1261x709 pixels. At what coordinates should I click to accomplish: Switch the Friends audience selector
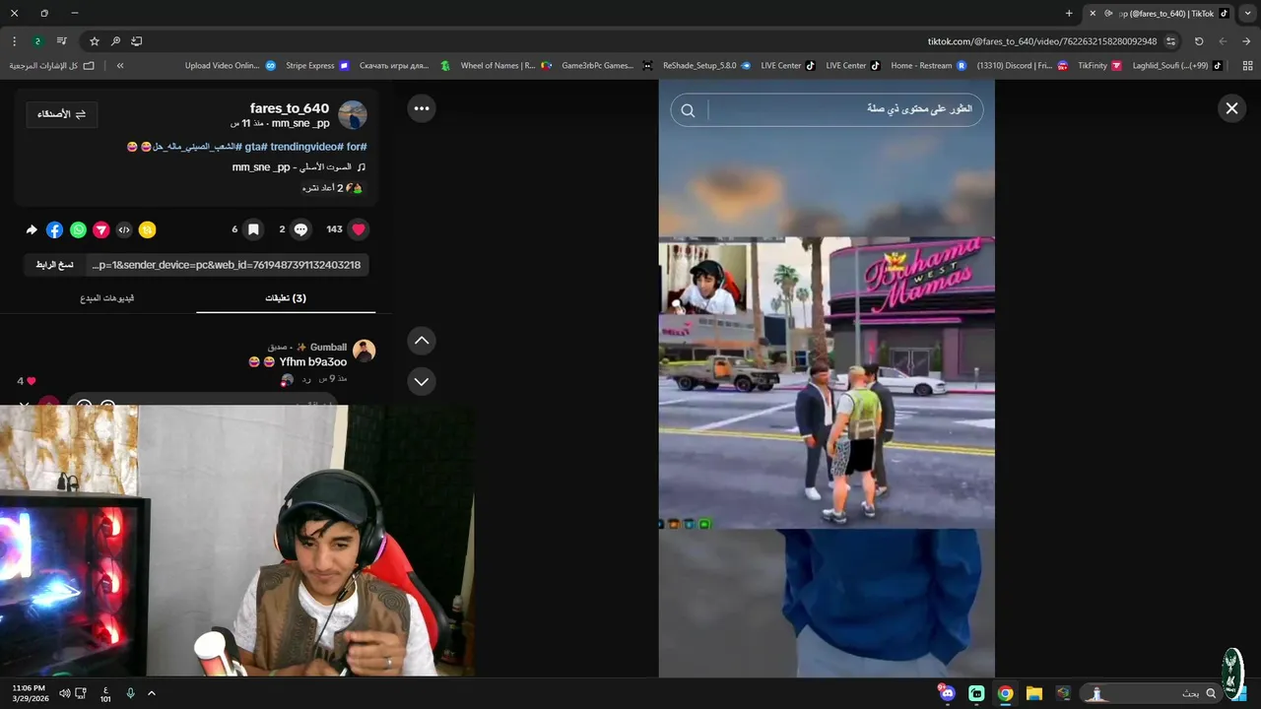[x=61, y=114]
